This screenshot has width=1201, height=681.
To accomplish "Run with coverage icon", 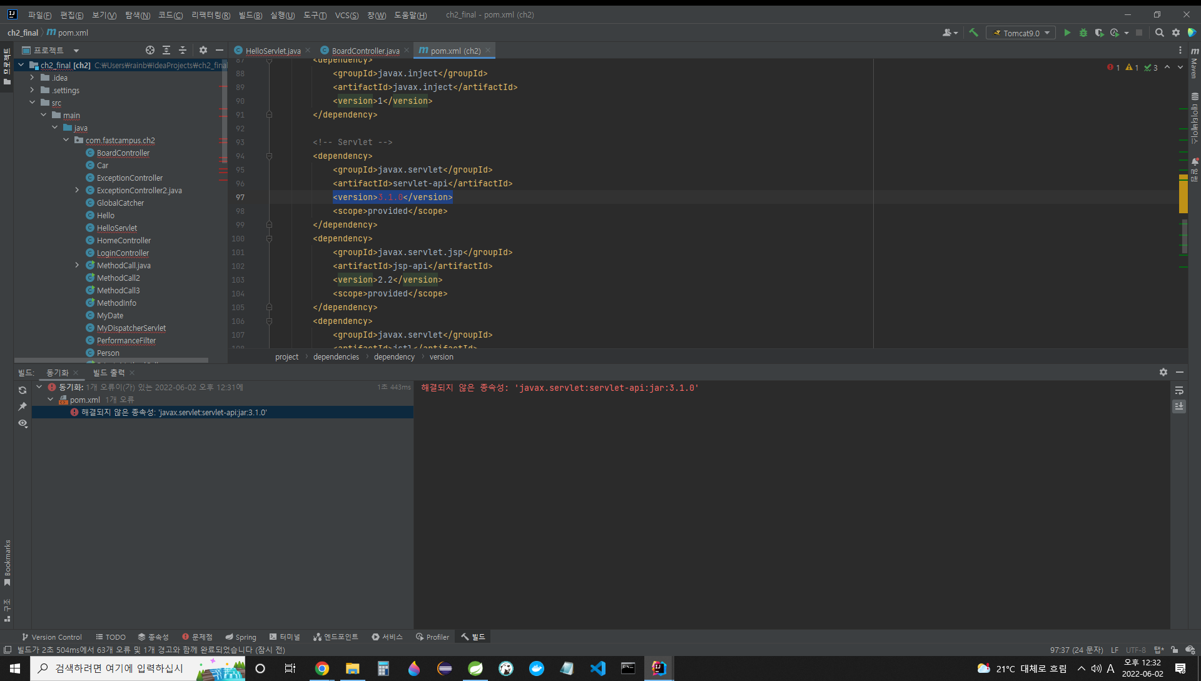I will pos(1099,33).
